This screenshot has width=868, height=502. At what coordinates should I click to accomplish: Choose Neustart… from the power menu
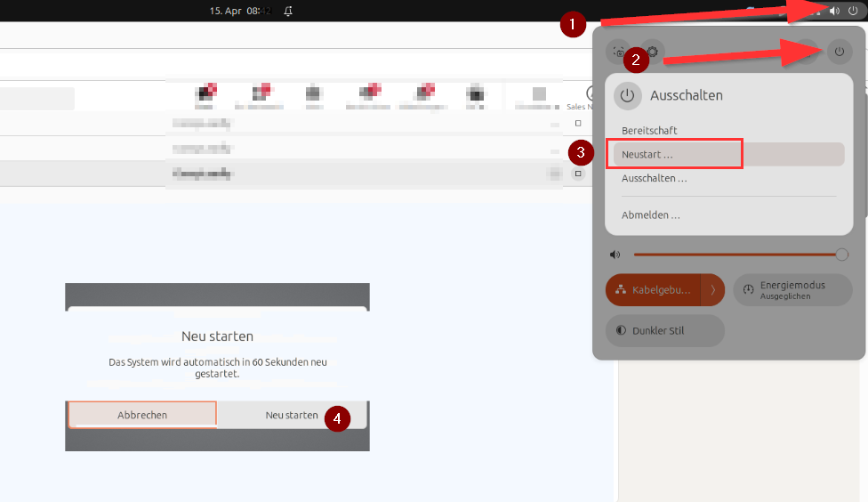point(647,154)
